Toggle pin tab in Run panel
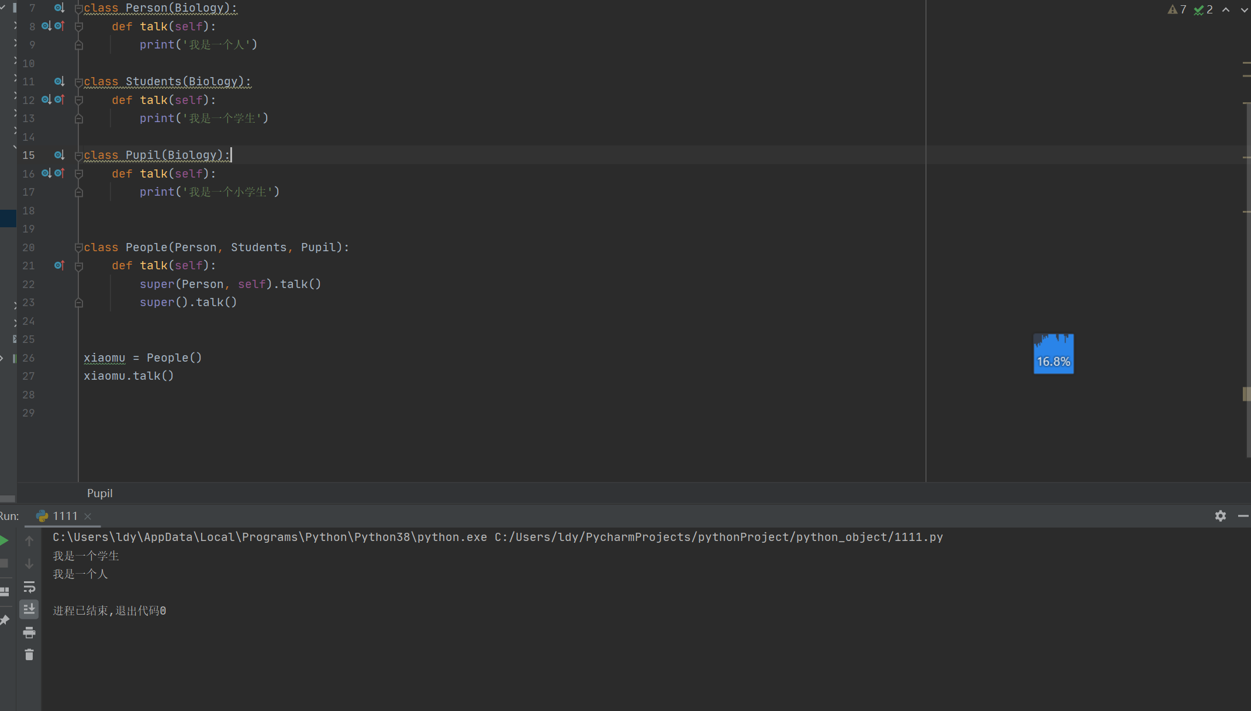 click(5, 620)
